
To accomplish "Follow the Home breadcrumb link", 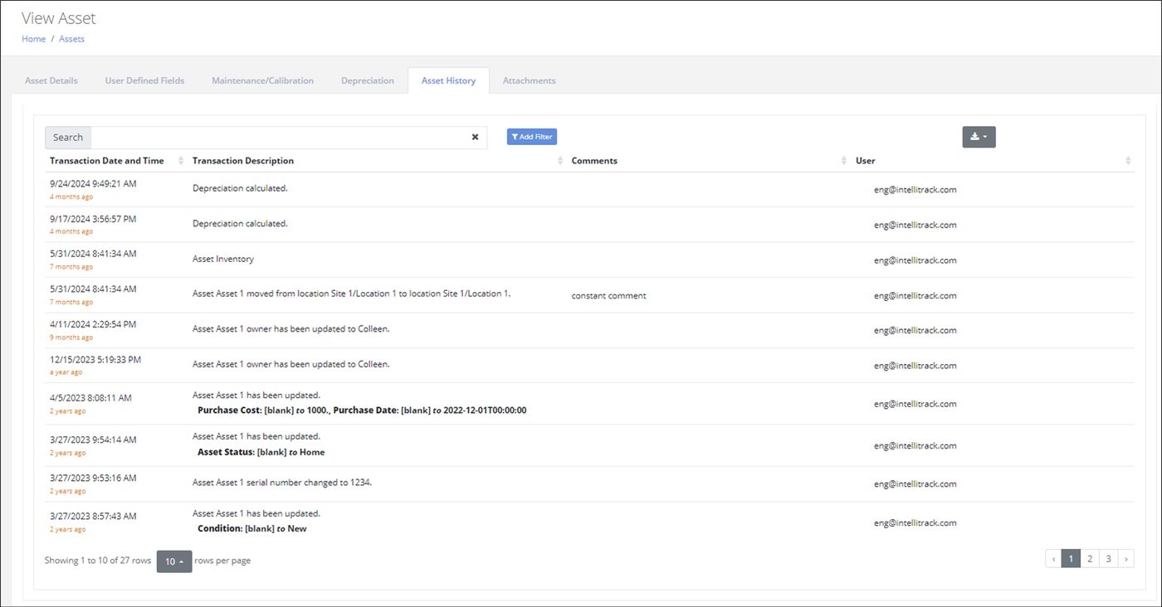I will (x=34, y=39).
